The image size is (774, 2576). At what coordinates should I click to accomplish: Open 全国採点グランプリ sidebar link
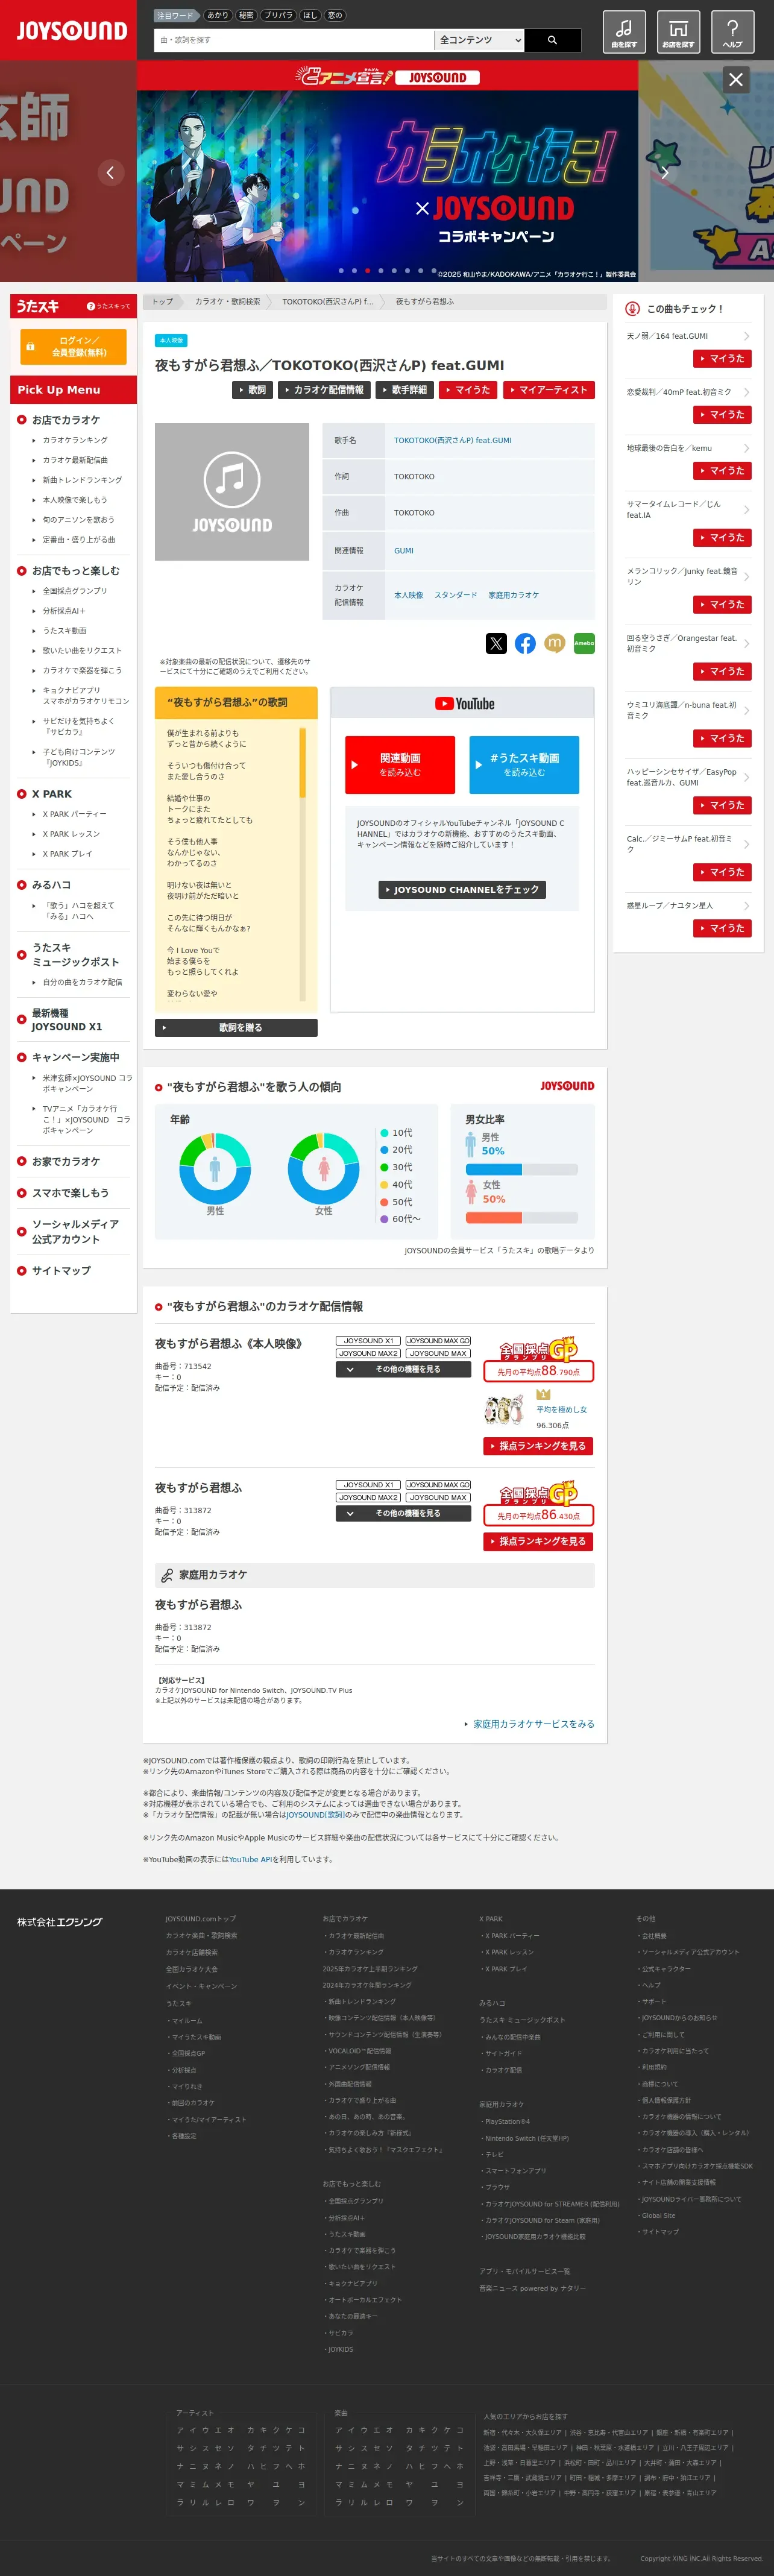click(x=75, y=591)
